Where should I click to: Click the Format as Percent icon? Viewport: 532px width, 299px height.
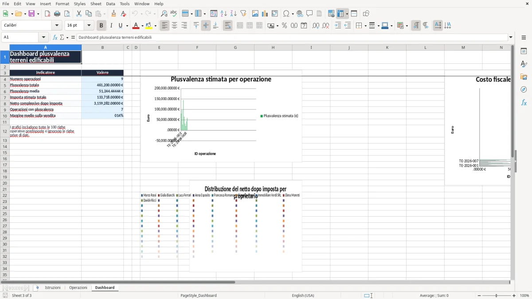coord(285,26)
